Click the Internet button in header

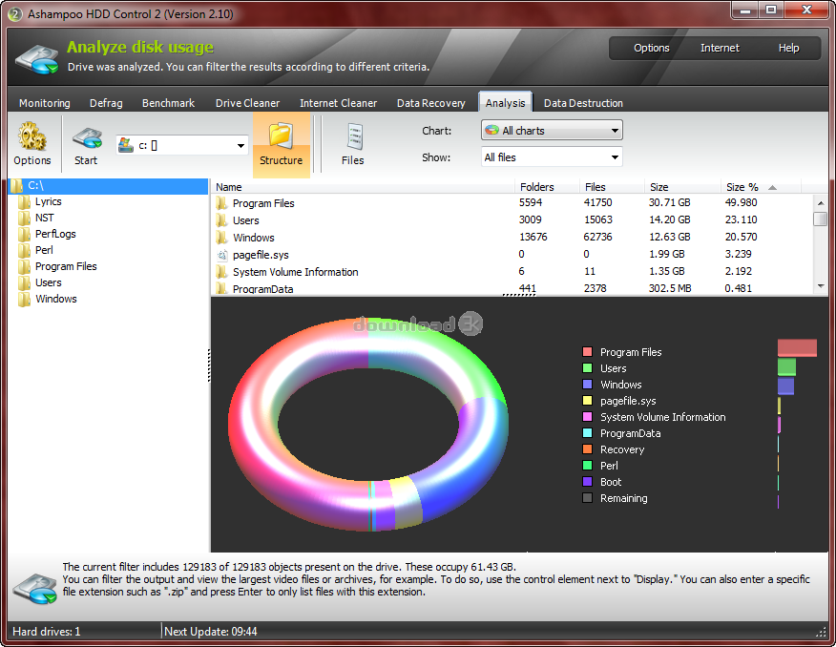[719, 48]
